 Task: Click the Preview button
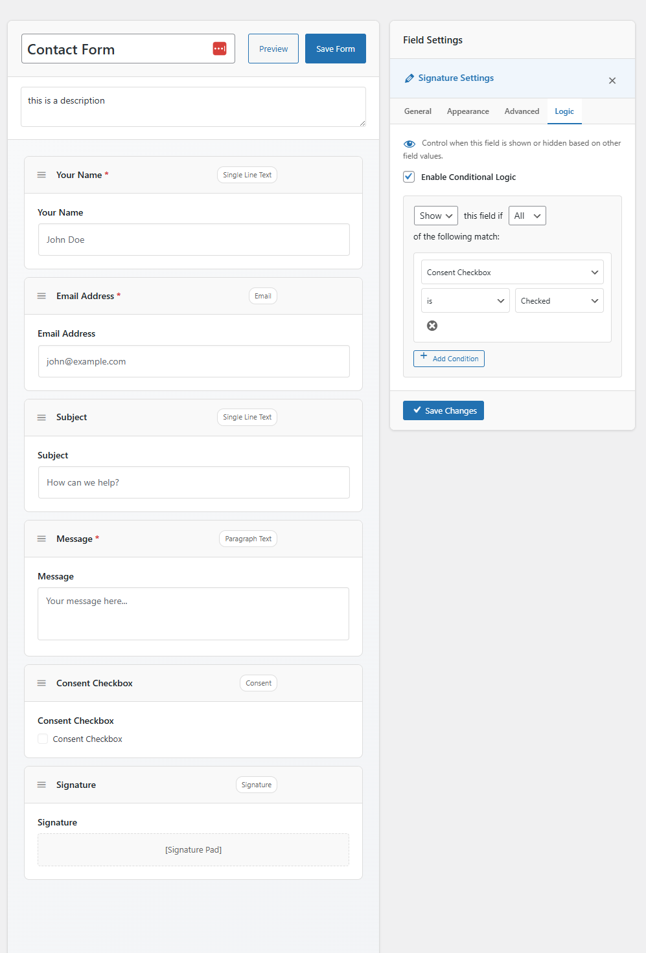[x=273, y=48]
